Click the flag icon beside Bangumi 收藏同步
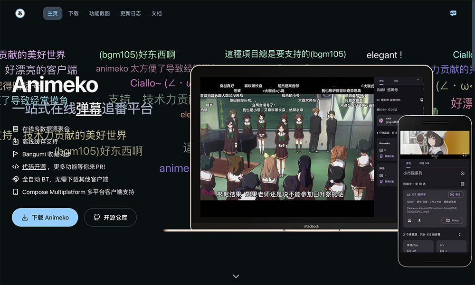 point(15,154)
